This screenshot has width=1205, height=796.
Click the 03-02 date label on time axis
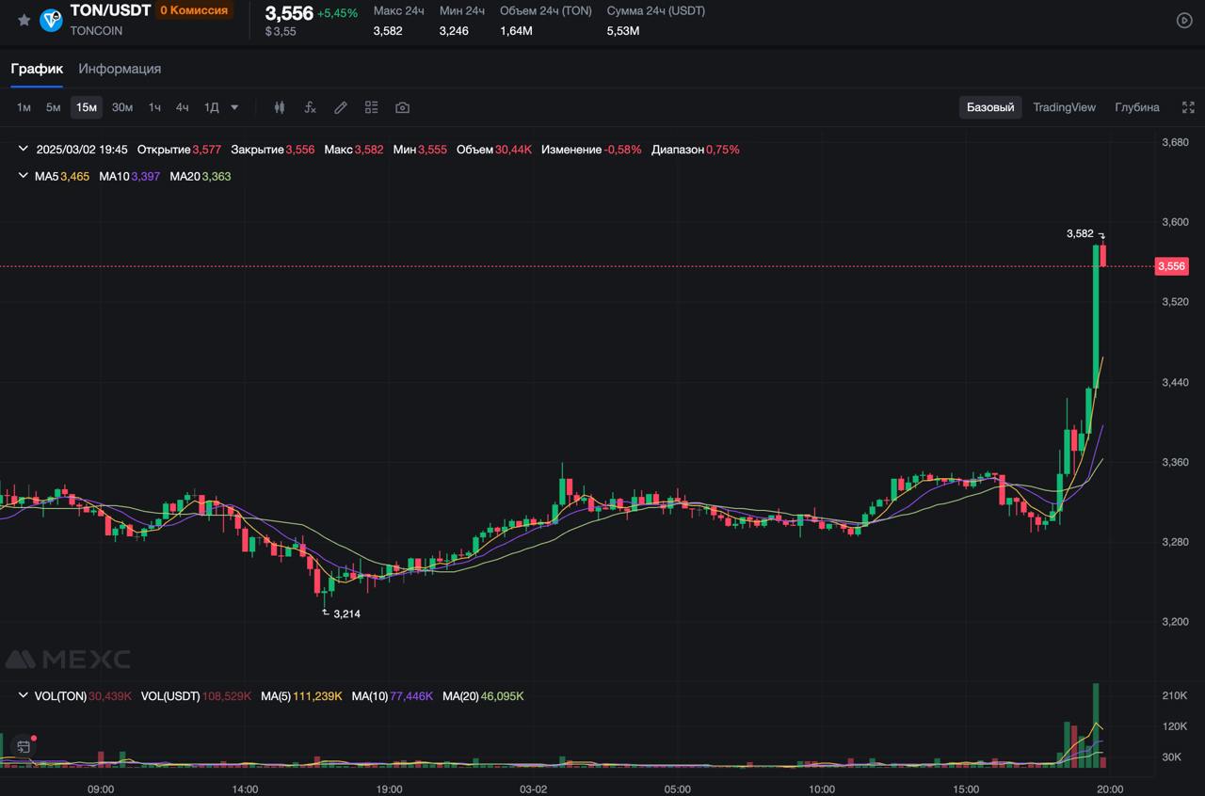(x=533, y=789)
